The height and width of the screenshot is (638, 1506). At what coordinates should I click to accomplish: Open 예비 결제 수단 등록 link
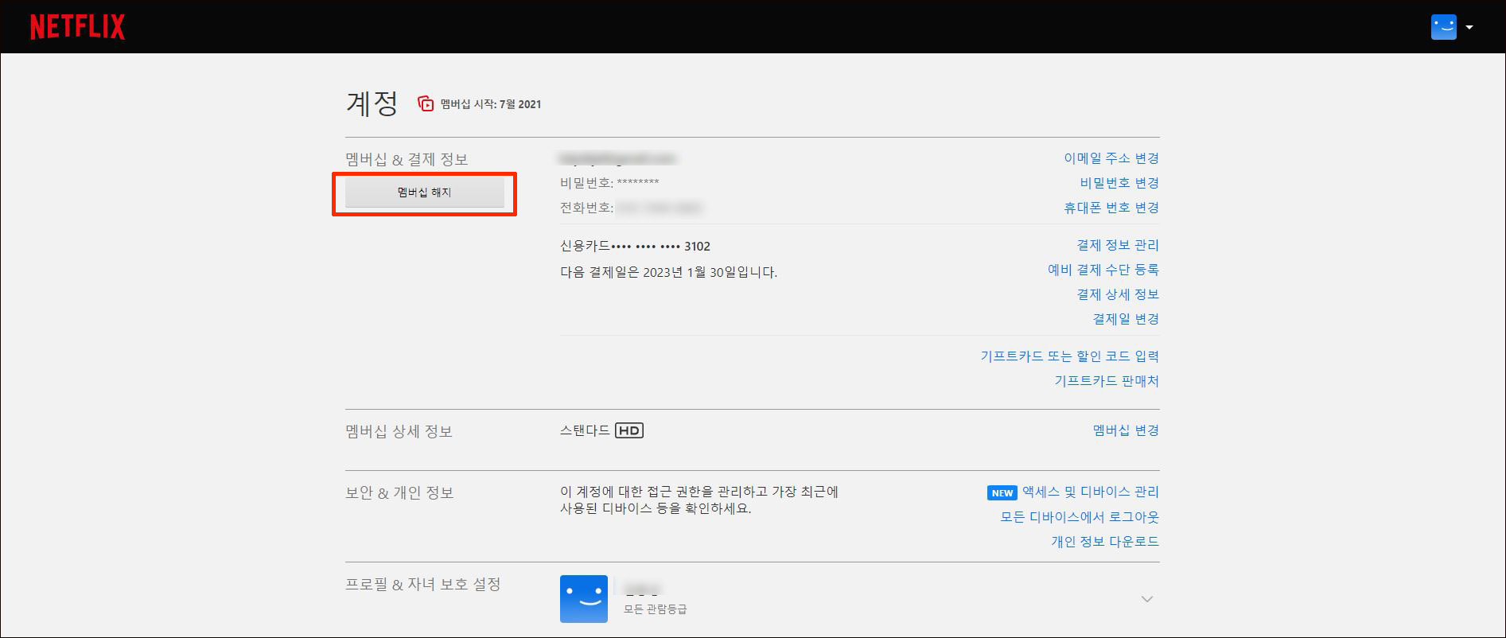pyautogui.click(x=1103, y=270)
